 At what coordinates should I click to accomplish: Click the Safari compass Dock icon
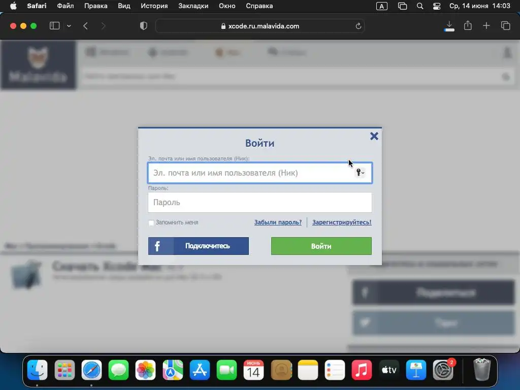91,370
